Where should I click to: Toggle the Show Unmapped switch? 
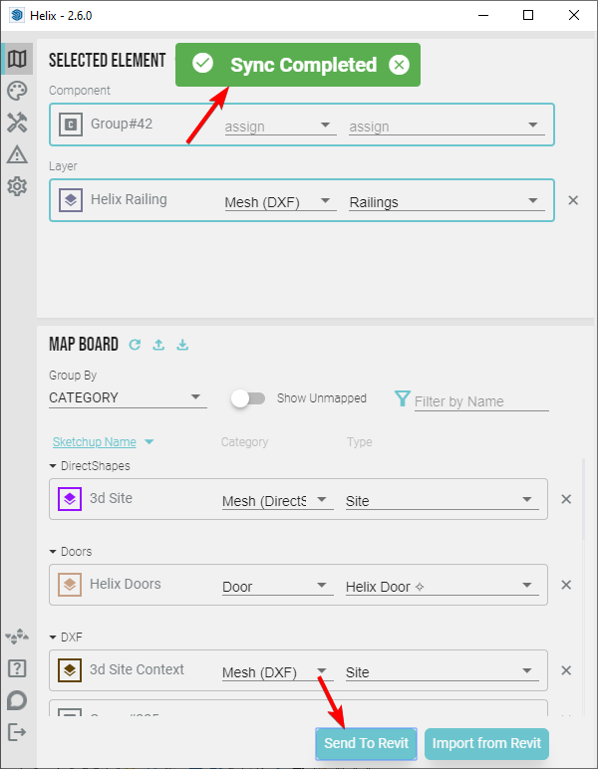(x=248, y=398)
